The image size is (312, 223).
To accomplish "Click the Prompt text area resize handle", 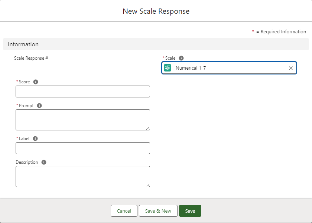I will tap(148, 128).
